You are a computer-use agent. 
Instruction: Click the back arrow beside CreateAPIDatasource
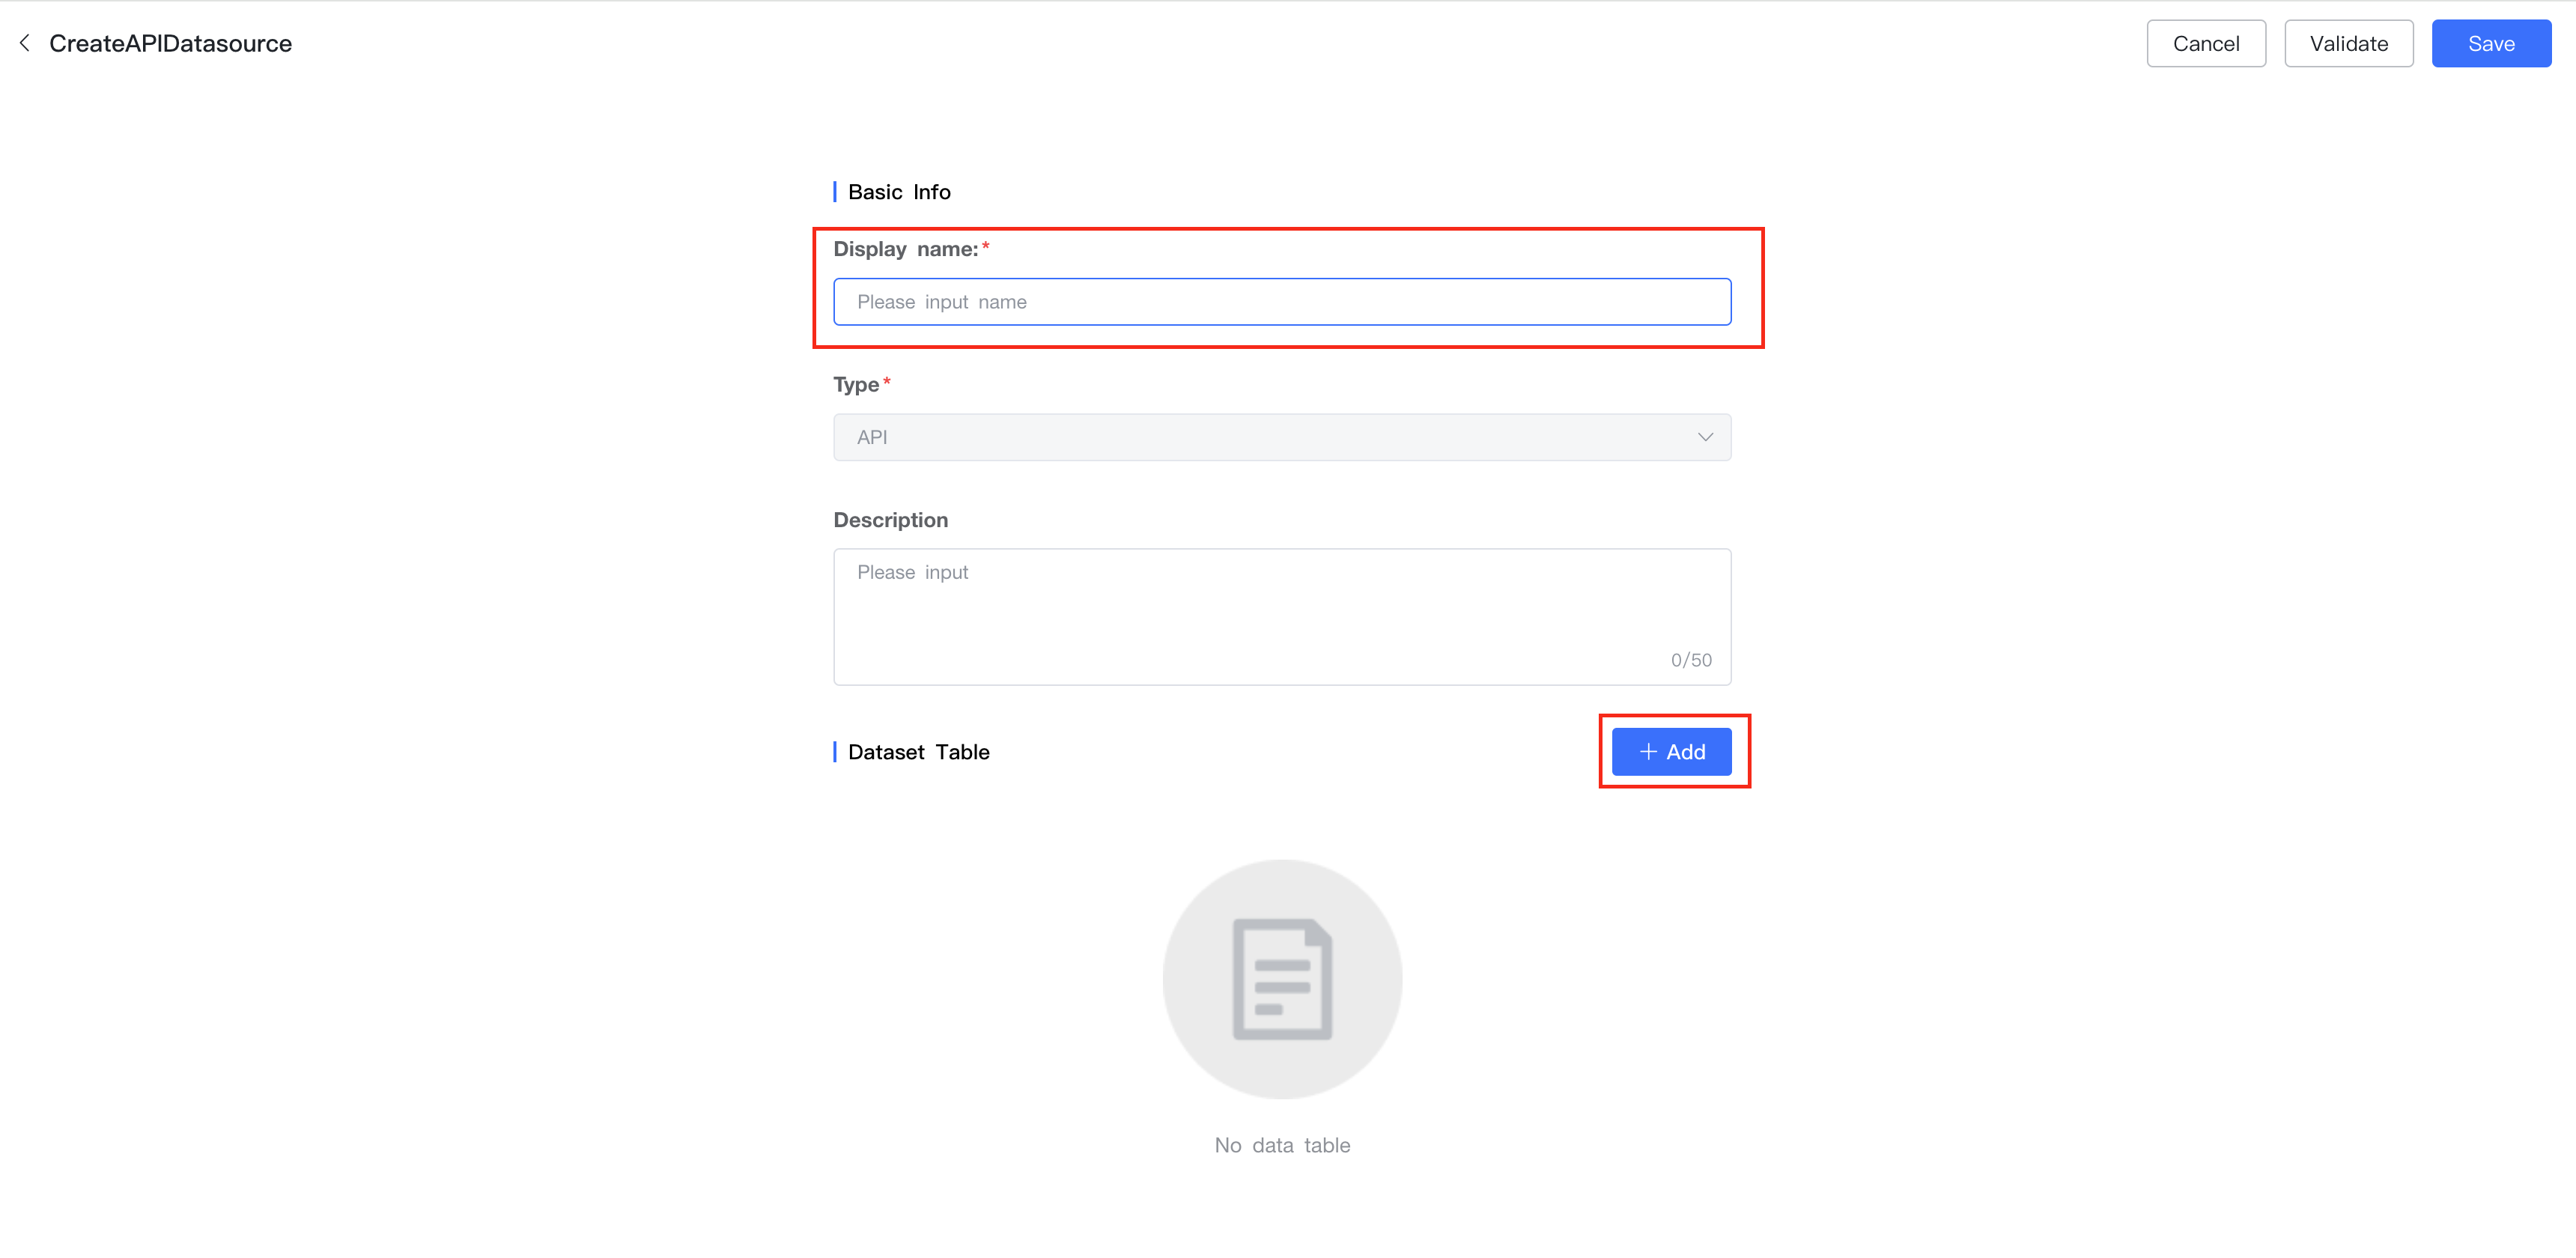25,43
